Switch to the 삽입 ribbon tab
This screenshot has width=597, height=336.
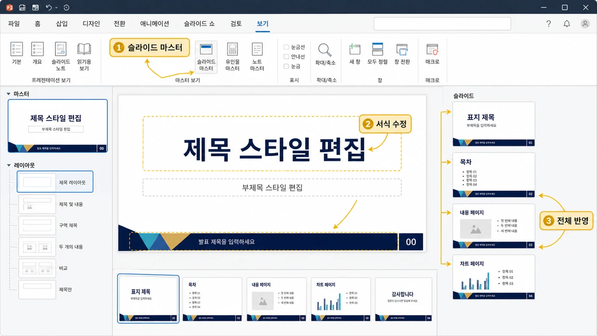click(62, 24)
